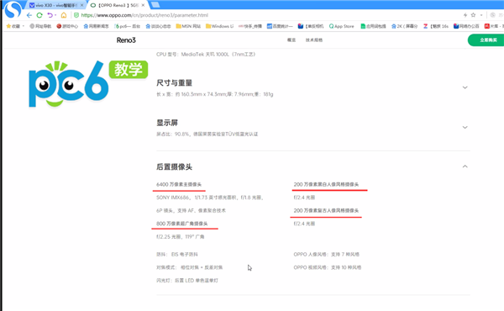Click the 后置摄像头 section heading
504x311 pixels.
(x=174, y=167)
